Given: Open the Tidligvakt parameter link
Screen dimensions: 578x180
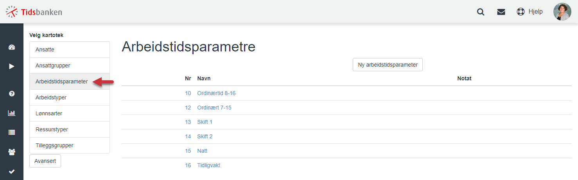Looking at the screenshot, I should pos(209,165).
